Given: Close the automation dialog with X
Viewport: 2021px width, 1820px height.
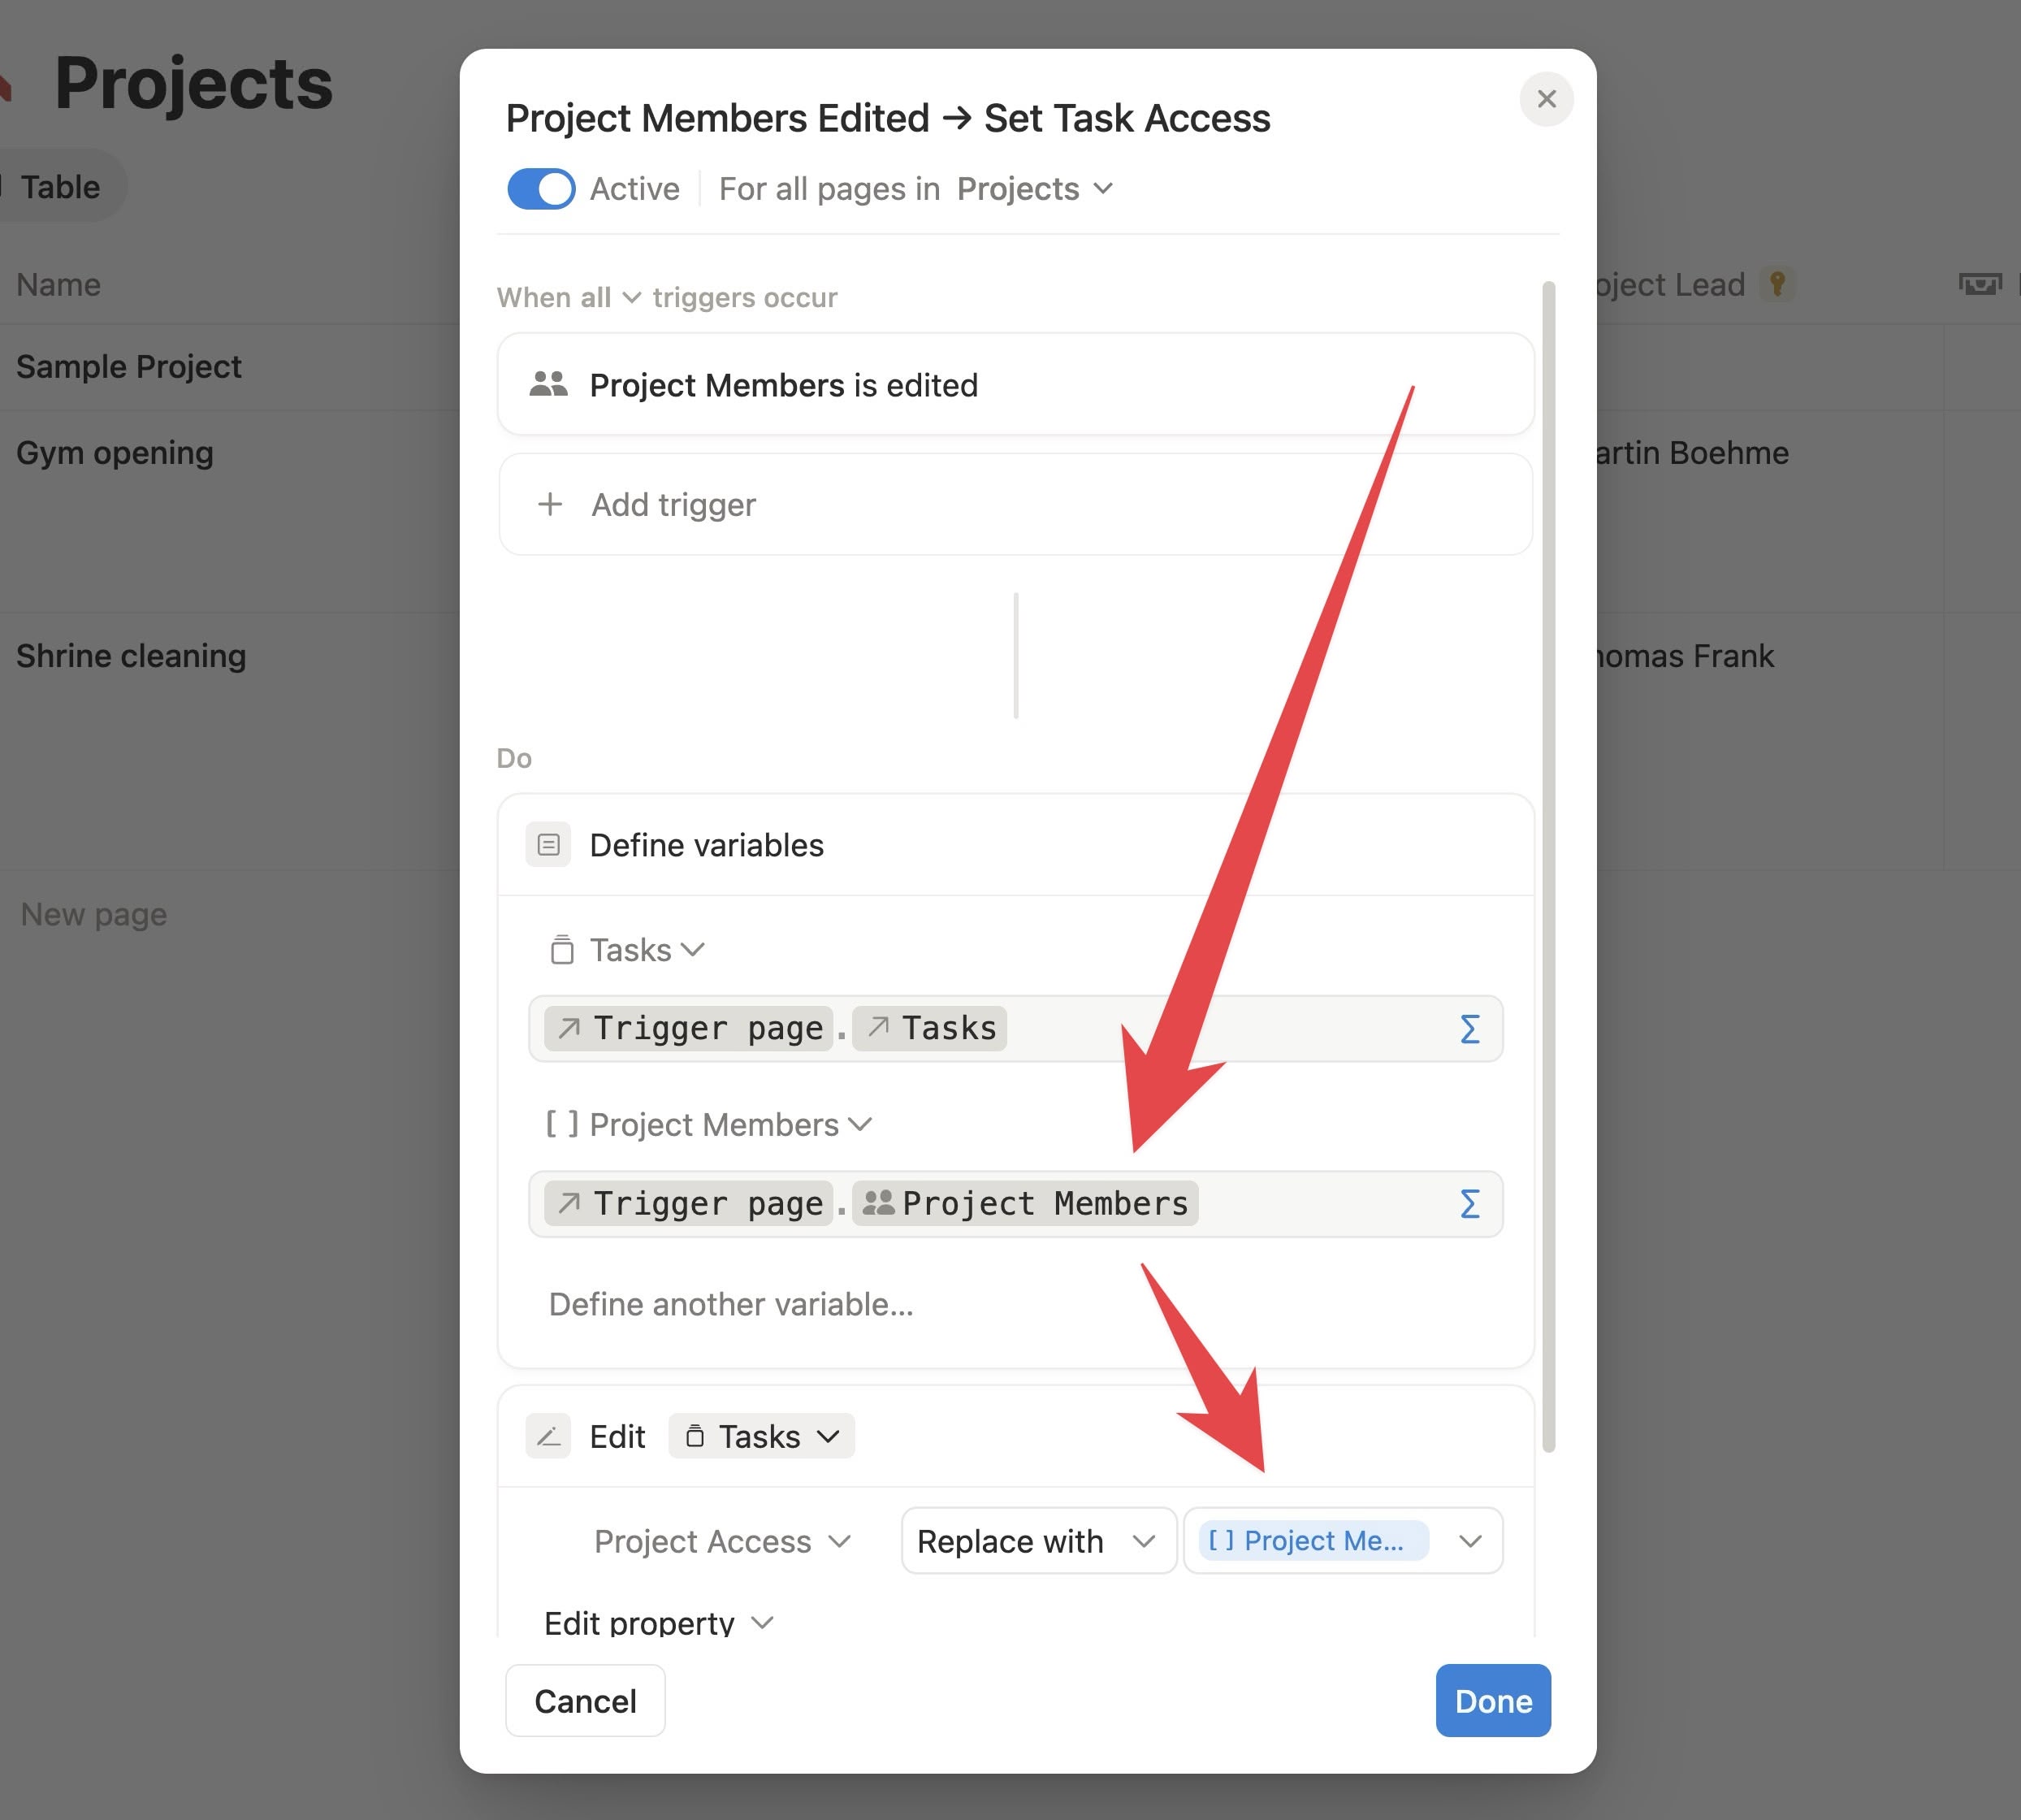Looking at the screenshot, I should pyautogui.click(x=1547, y=99).
